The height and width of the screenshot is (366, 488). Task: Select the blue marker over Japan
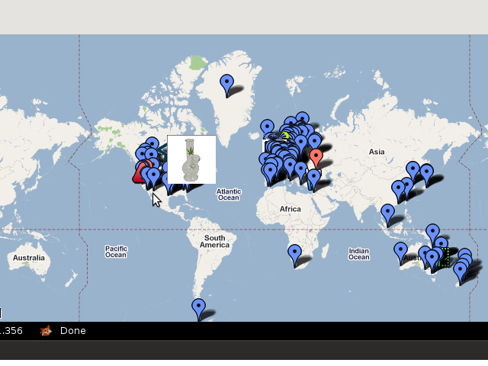[x=427, y=172]
